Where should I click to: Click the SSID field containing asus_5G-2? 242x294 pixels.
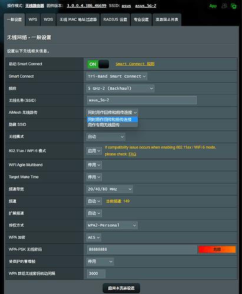tap(142, 100)
